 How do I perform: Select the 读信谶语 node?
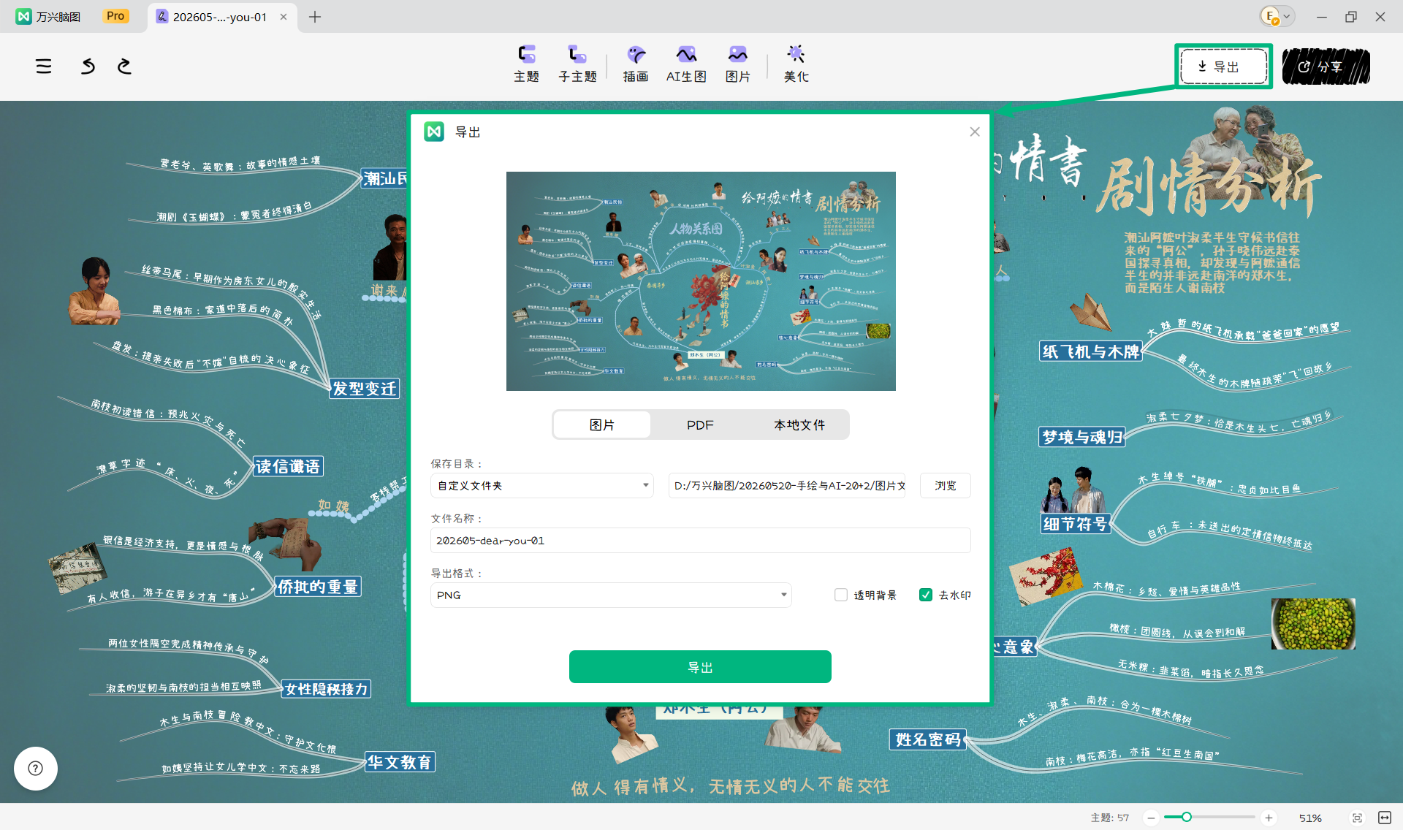tap(288, 466)
